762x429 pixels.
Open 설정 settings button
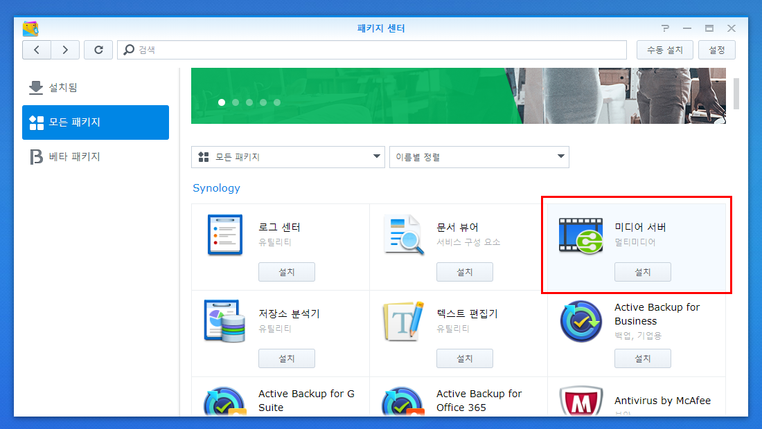[717, 50]
